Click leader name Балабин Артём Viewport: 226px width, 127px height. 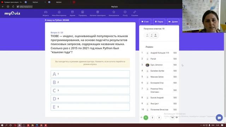click(x=157, y=71)
